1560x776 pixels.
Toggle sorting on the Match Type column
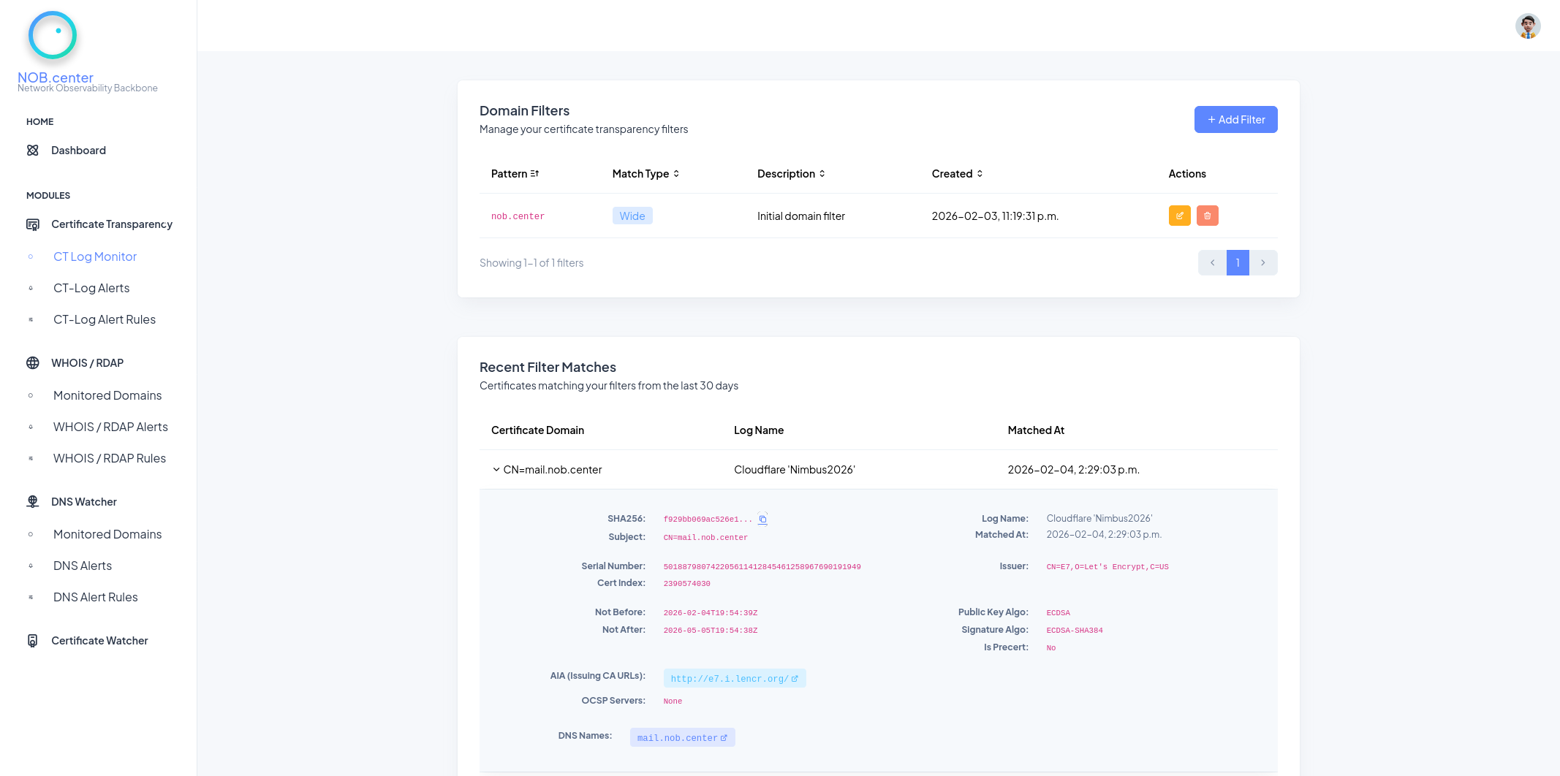pyautogui.click(x=676, y=173)
